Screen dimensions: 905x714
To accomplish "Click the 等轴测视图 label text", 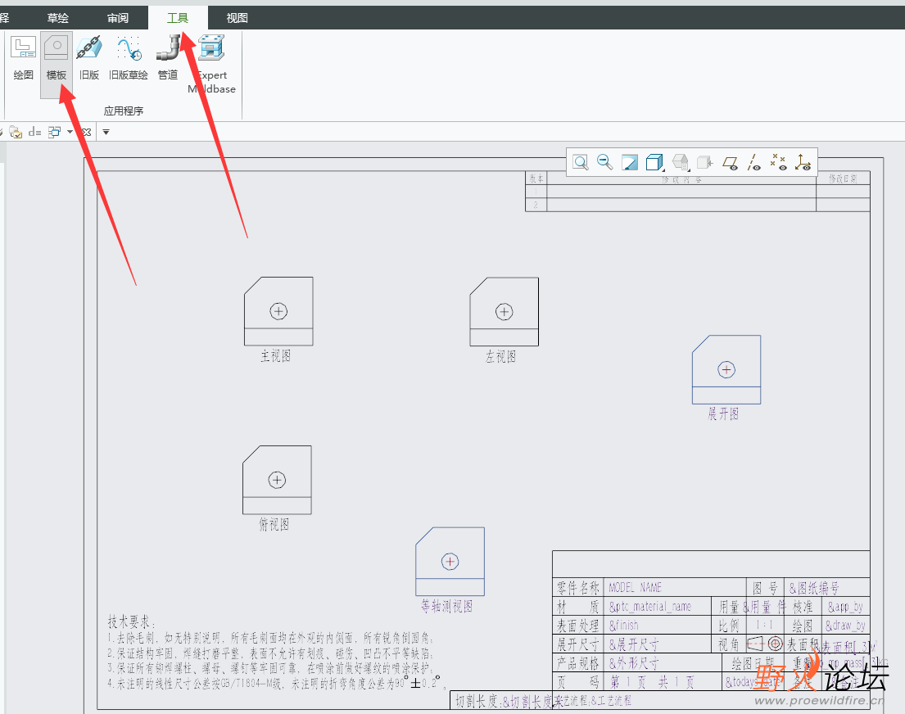I will click(446, 606).
